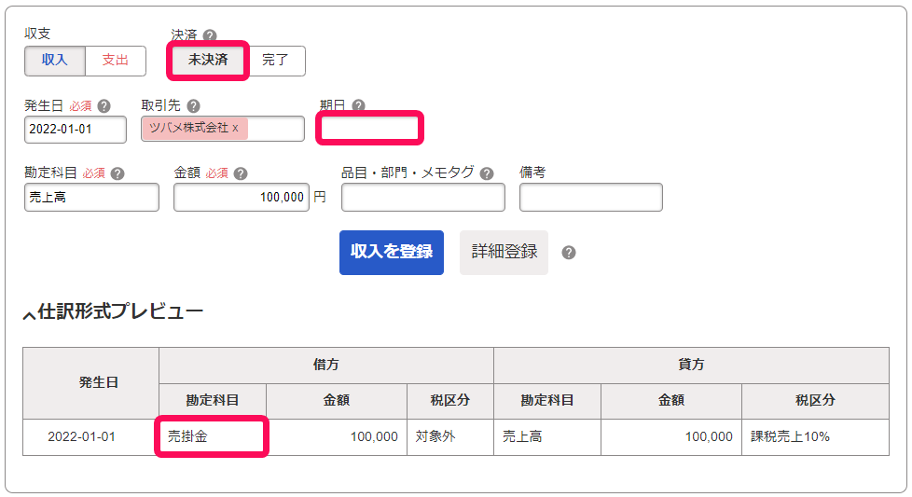Set 決済 status to 未決済

(208, 61)
